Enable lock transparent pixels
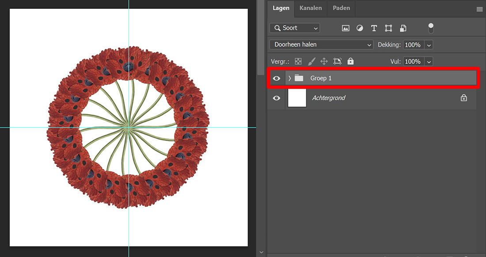Image resolution: width=486 pixels, height=257 pixels. tap(298, 61)
